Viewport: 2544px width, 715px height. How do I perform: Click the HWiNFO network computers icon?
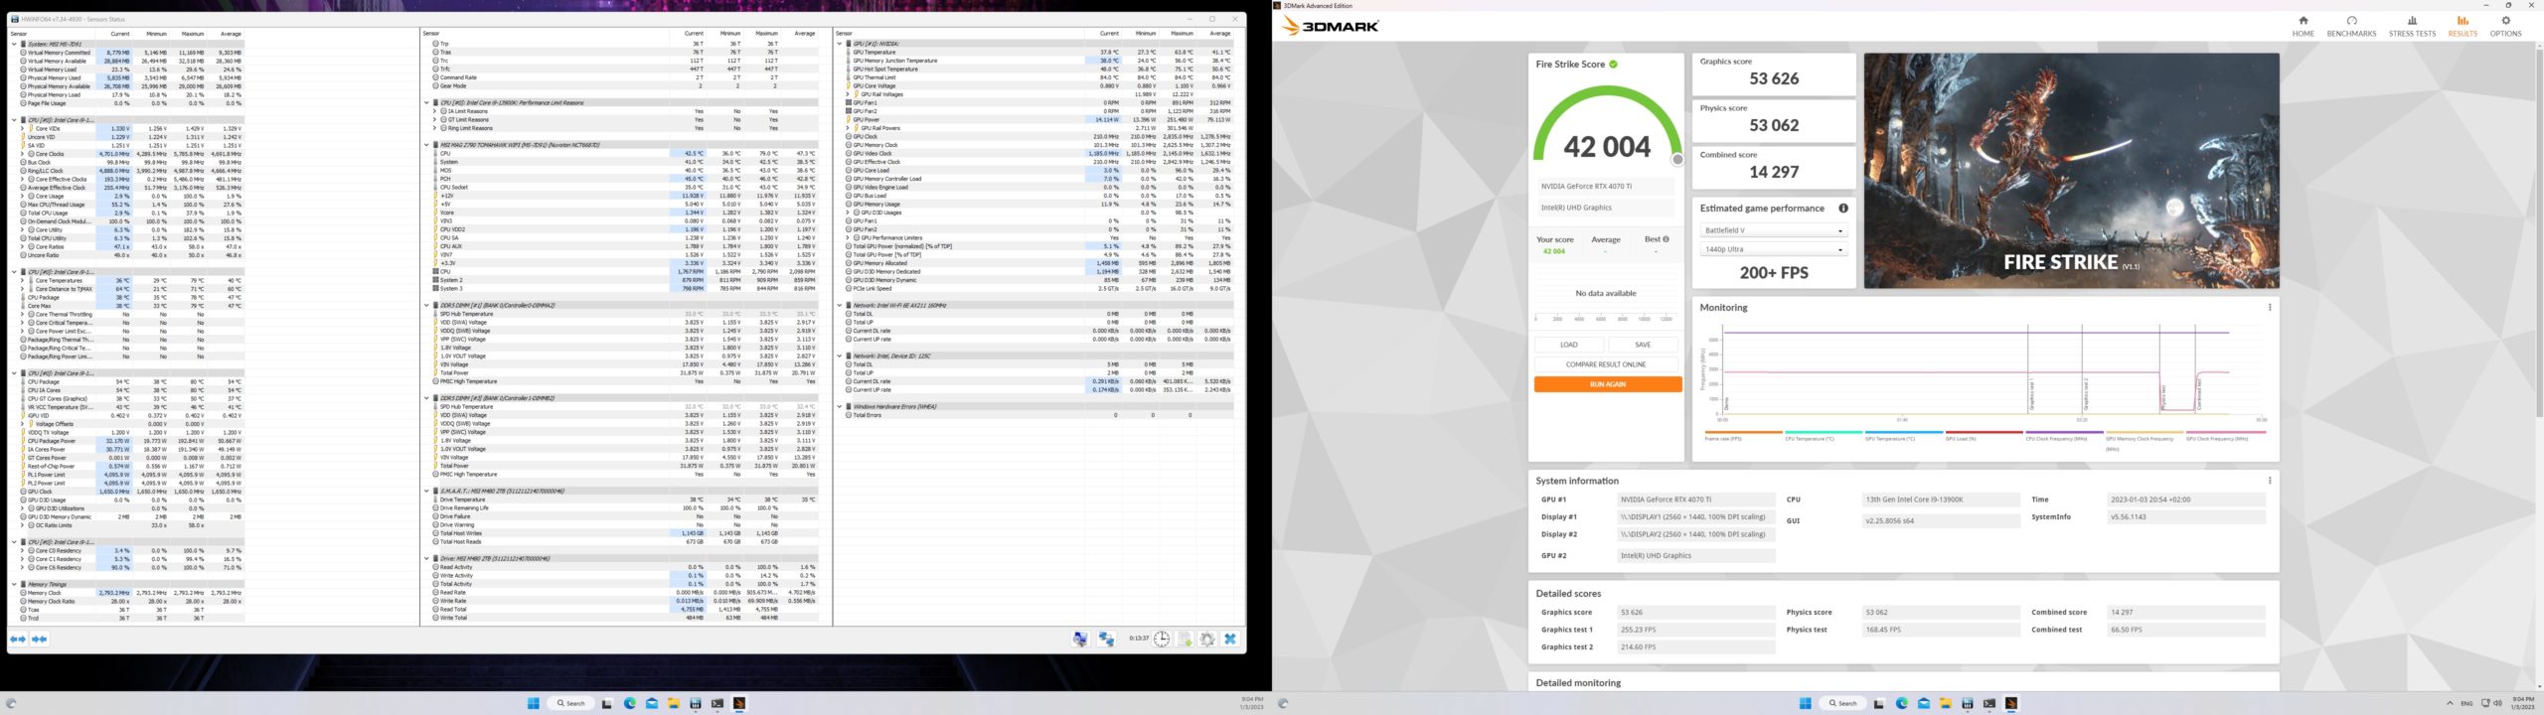coord(1106,640)
